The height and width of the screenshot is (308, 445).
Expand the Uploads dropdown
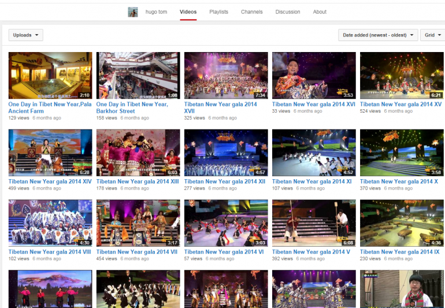point(26,35)
